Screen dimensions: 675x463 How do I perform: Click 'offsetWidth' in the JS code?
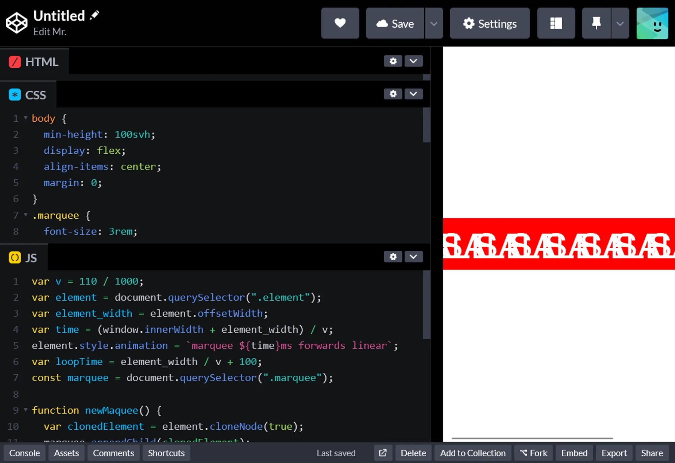(230, 313)
